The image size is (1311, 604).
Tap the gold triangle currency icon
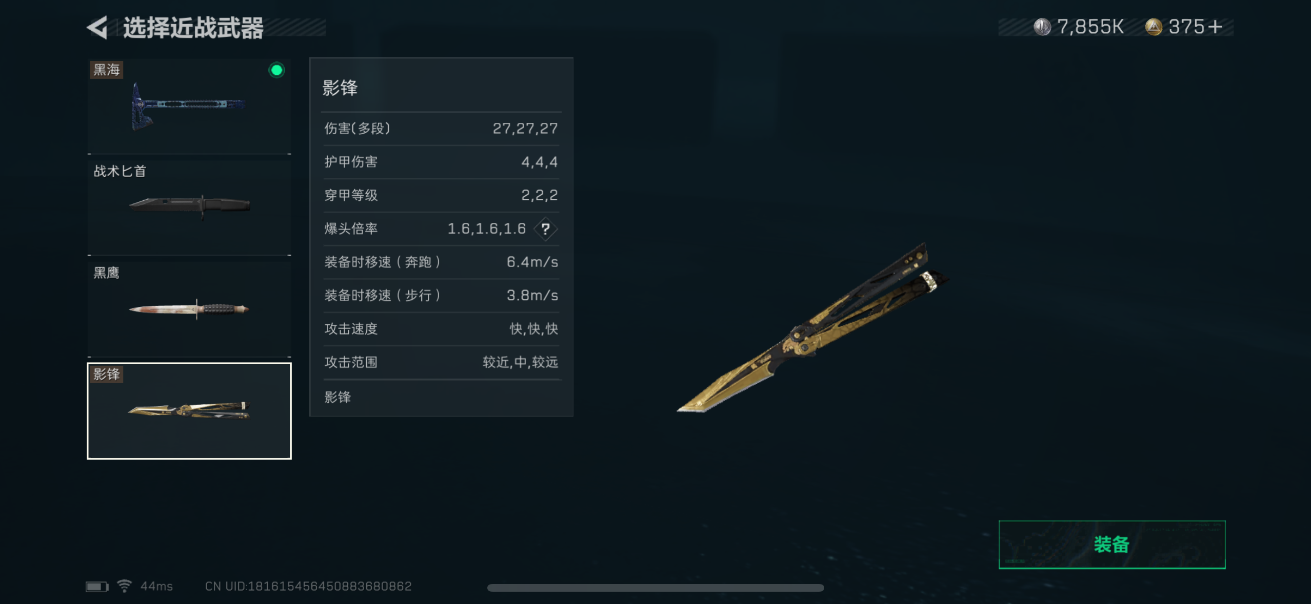point(1154,27)
